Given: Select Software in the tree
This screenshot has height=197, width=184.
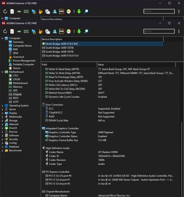Looking at the screenshot, I should (14, 136).
